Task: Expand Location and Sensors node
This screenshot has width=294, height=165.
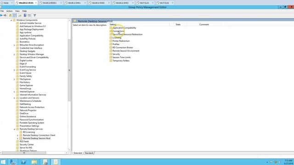Action: pos(14,98)
